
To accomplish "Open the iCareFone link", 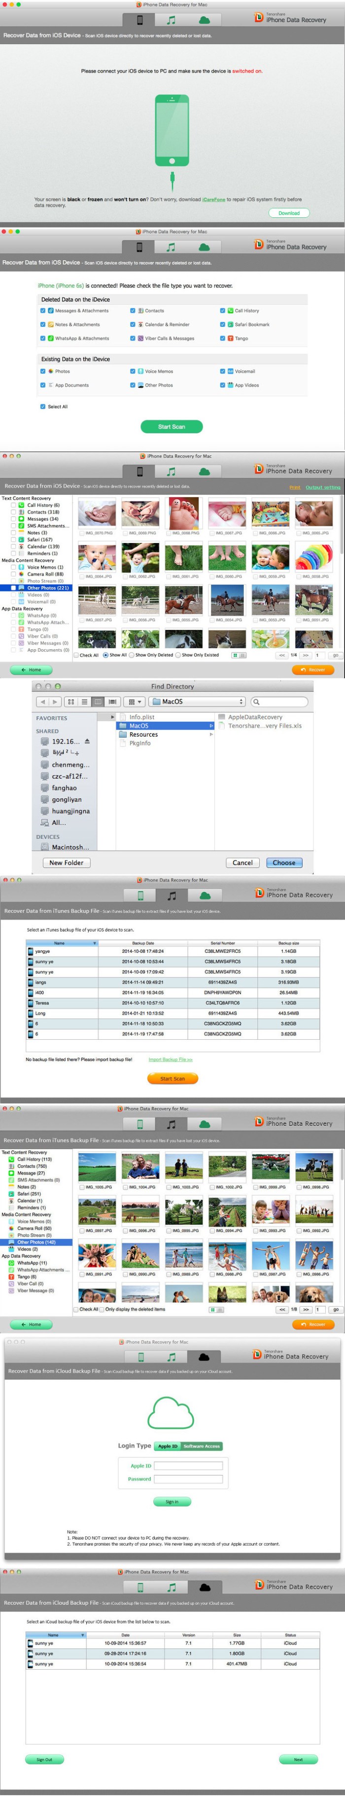I will (x=214, y=200).
